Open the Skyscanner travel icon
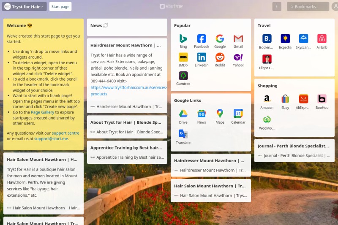338x225 pixels. 303,39
